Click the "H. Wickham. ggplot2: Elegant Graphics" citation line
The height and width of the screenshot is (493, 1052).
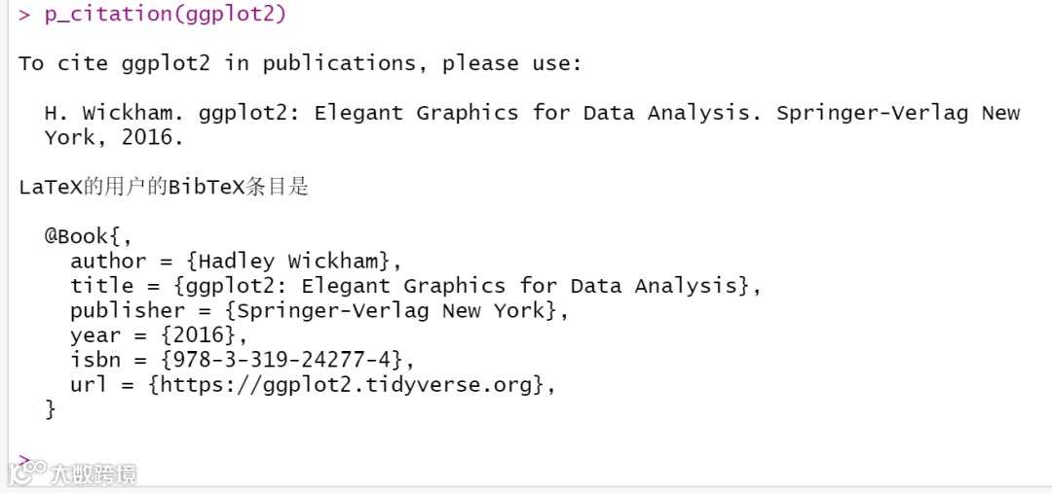(x=532, y=113)
